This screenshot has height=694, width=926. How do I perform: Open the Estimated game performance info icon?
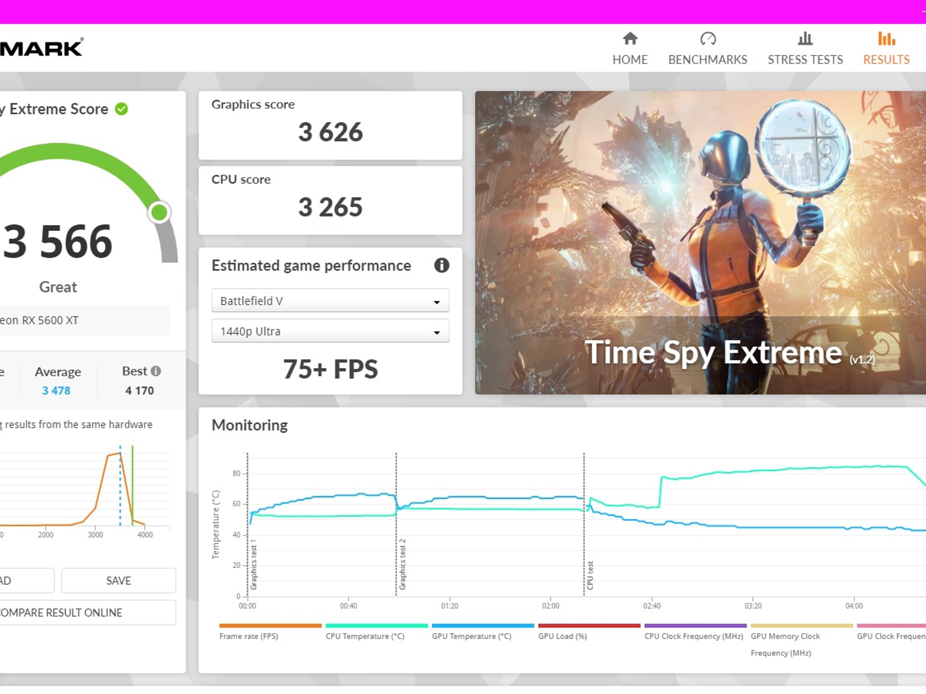(441, 265)
